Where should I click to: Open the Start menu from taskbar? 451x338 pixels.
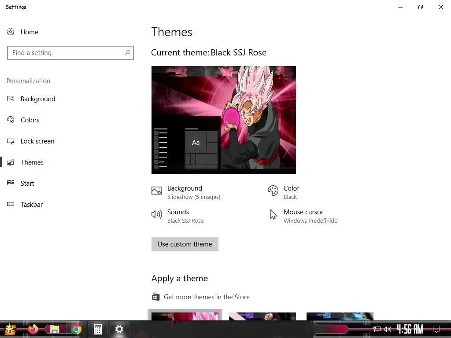[x=10, y=329]
